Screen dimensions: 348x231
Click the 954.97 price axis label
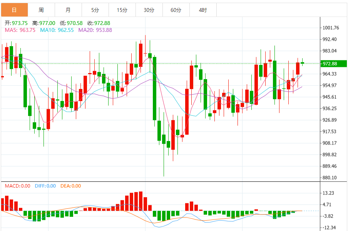click(x=330, y=85)
